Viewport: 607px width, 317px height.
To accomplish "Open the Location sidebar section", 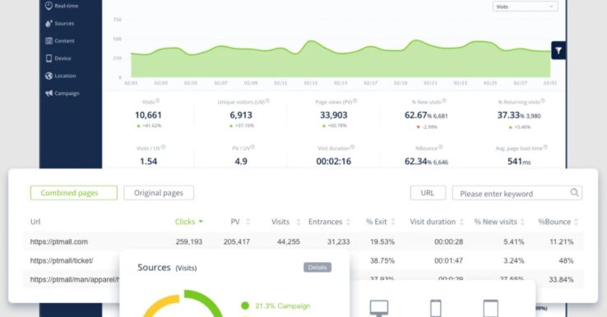I will [60, 76].
